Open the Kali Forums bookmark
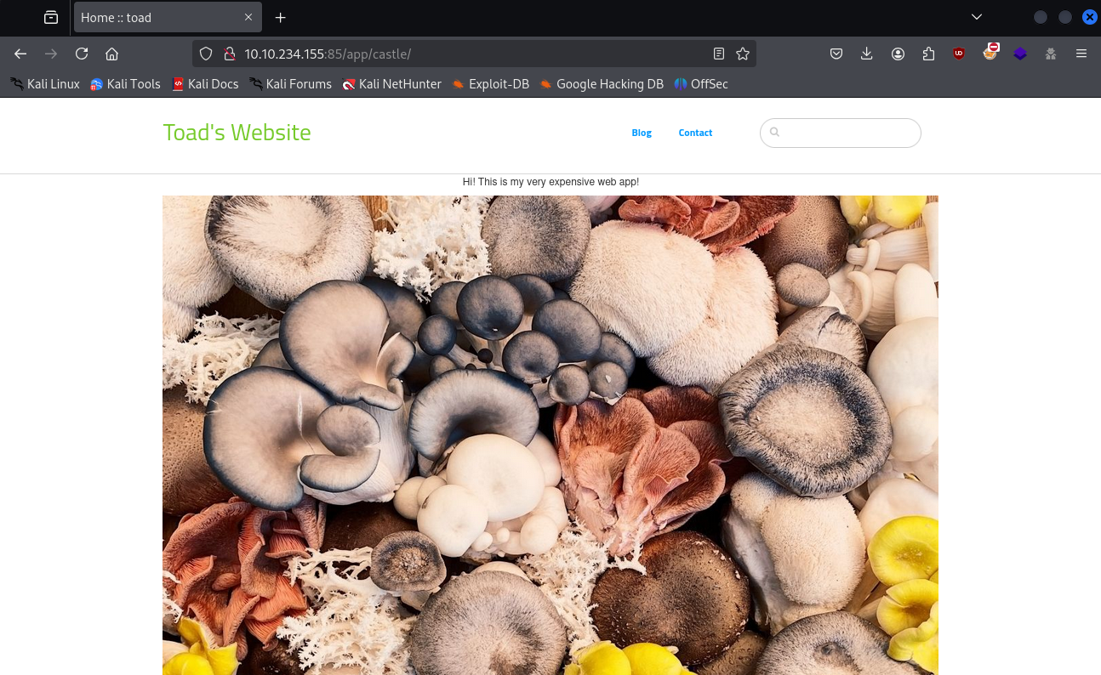Screen dimensions: 1101x675 [x=290, y=83]
